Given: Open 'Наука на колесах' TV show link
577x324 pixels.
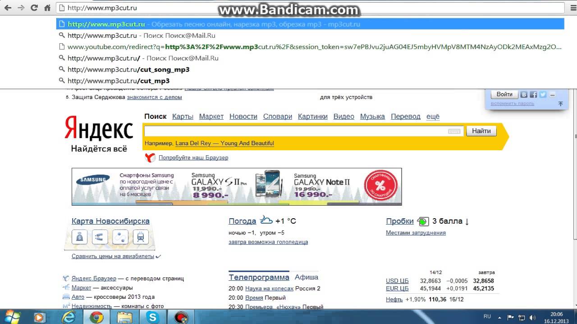Looking at the screenshot, I should click(269, 288).
